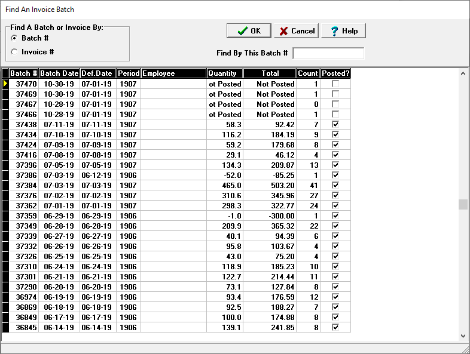Choose the Invoice # radio option
This screenshot has height=354, width=470.
[14, 52]
